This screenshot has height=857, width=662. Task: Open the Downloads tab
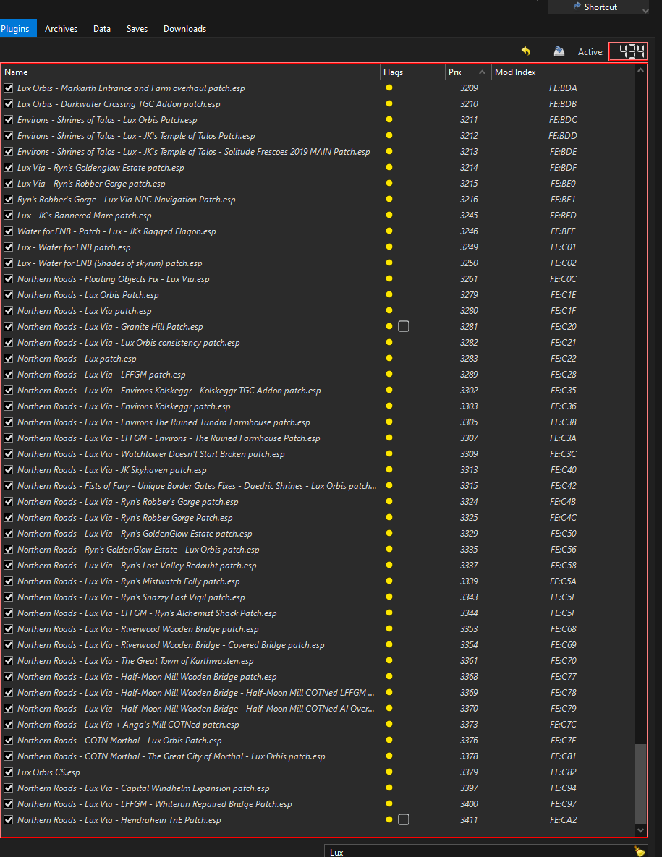184,28
